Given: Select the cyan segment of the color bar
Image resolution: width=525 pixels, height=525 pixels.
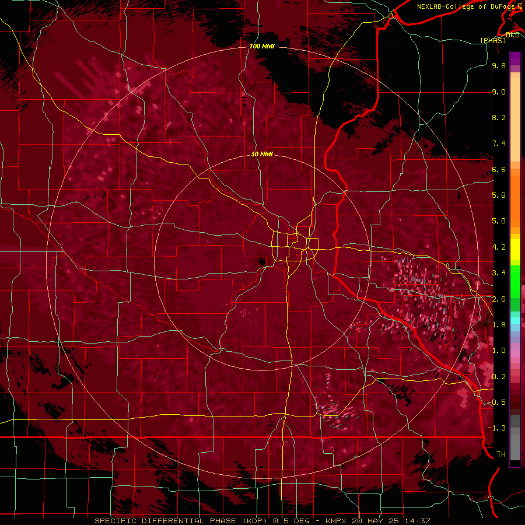Looking at the screenshot, I should coord(515,320).
